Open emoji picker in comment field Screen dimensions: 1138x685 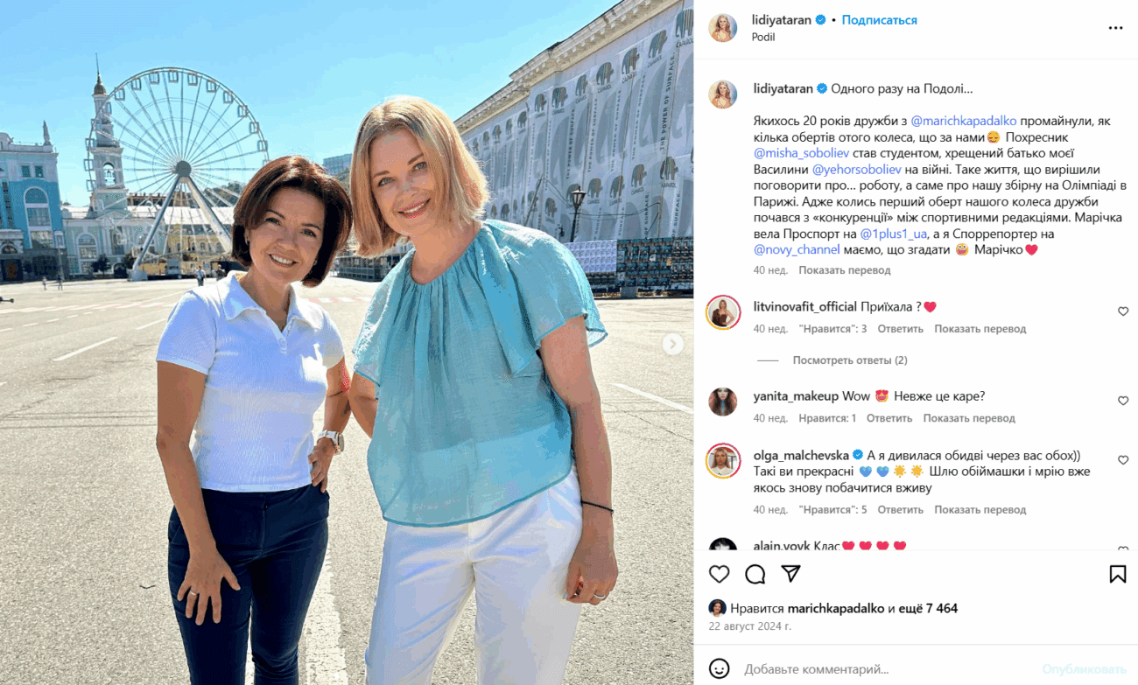coord(719,669)
